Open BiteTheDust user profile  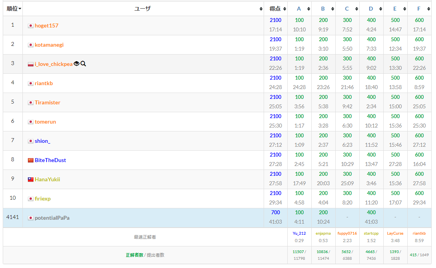pos(50,160)
